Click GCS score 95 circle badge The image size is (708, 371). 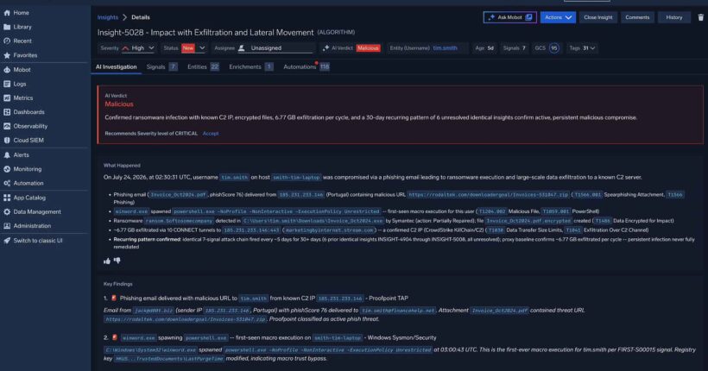tap(554, 47)
